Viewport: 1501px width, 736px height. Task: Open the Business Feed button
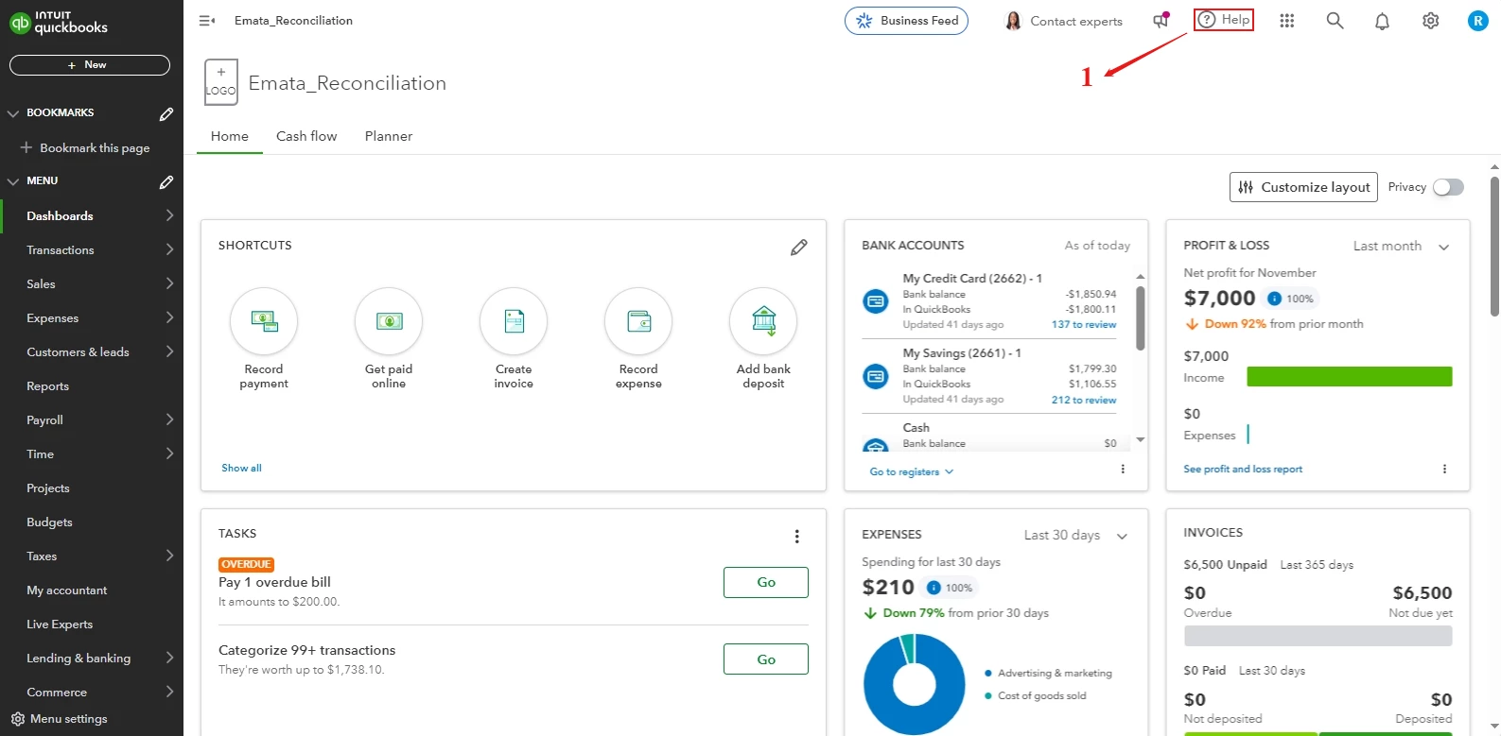point(906,21)
